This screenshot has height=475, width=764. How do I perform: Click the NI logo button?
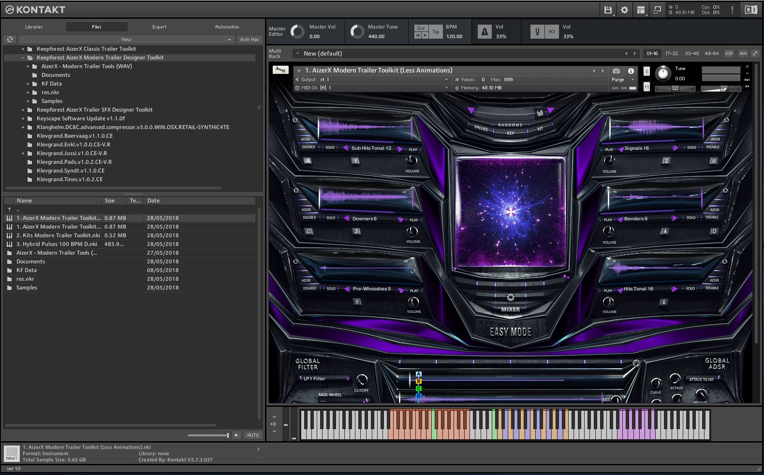(x=751, y=10)
